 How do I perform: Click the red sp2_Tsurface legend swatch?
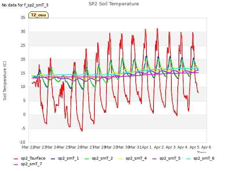click(x=16, y=159)
